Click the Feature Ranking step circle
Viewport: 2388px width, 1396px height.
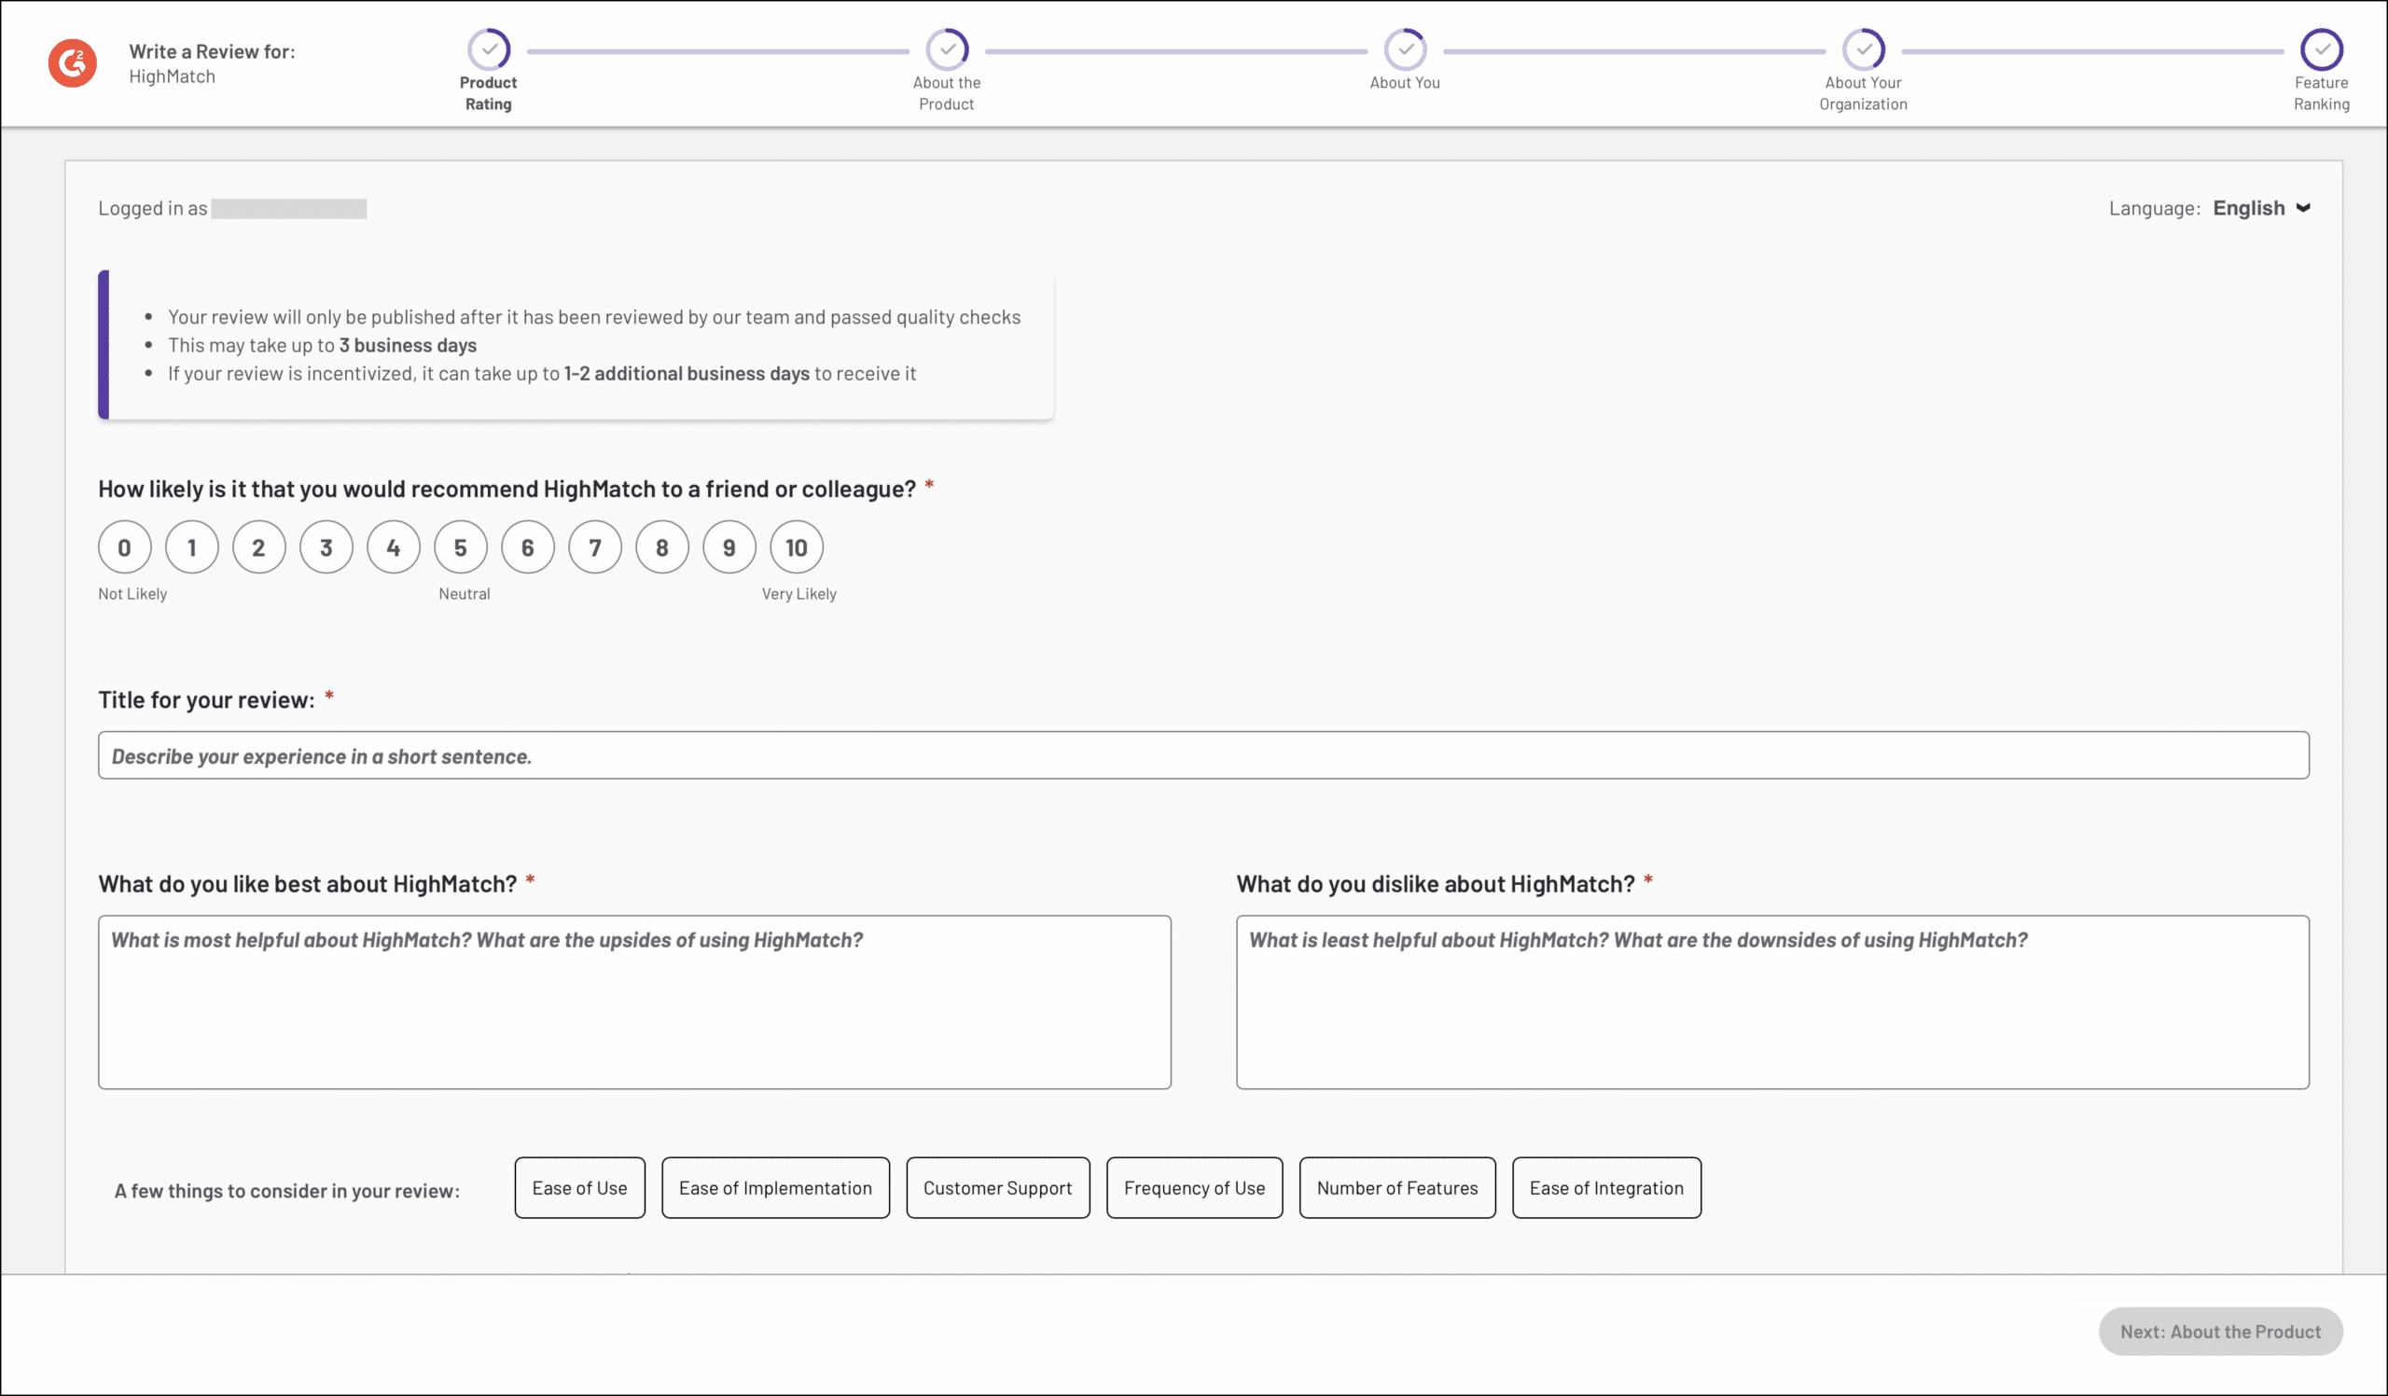click(x=2321, y=49)
